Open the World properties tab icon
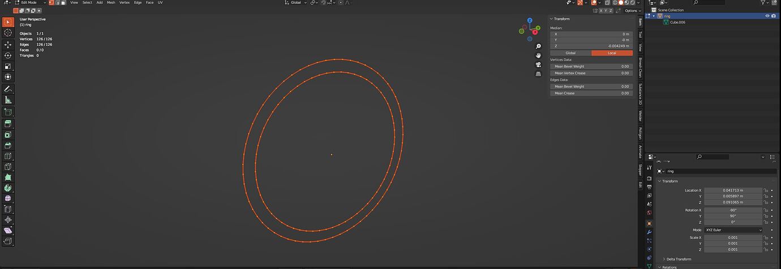781x269 pixels. pos(649,213)
